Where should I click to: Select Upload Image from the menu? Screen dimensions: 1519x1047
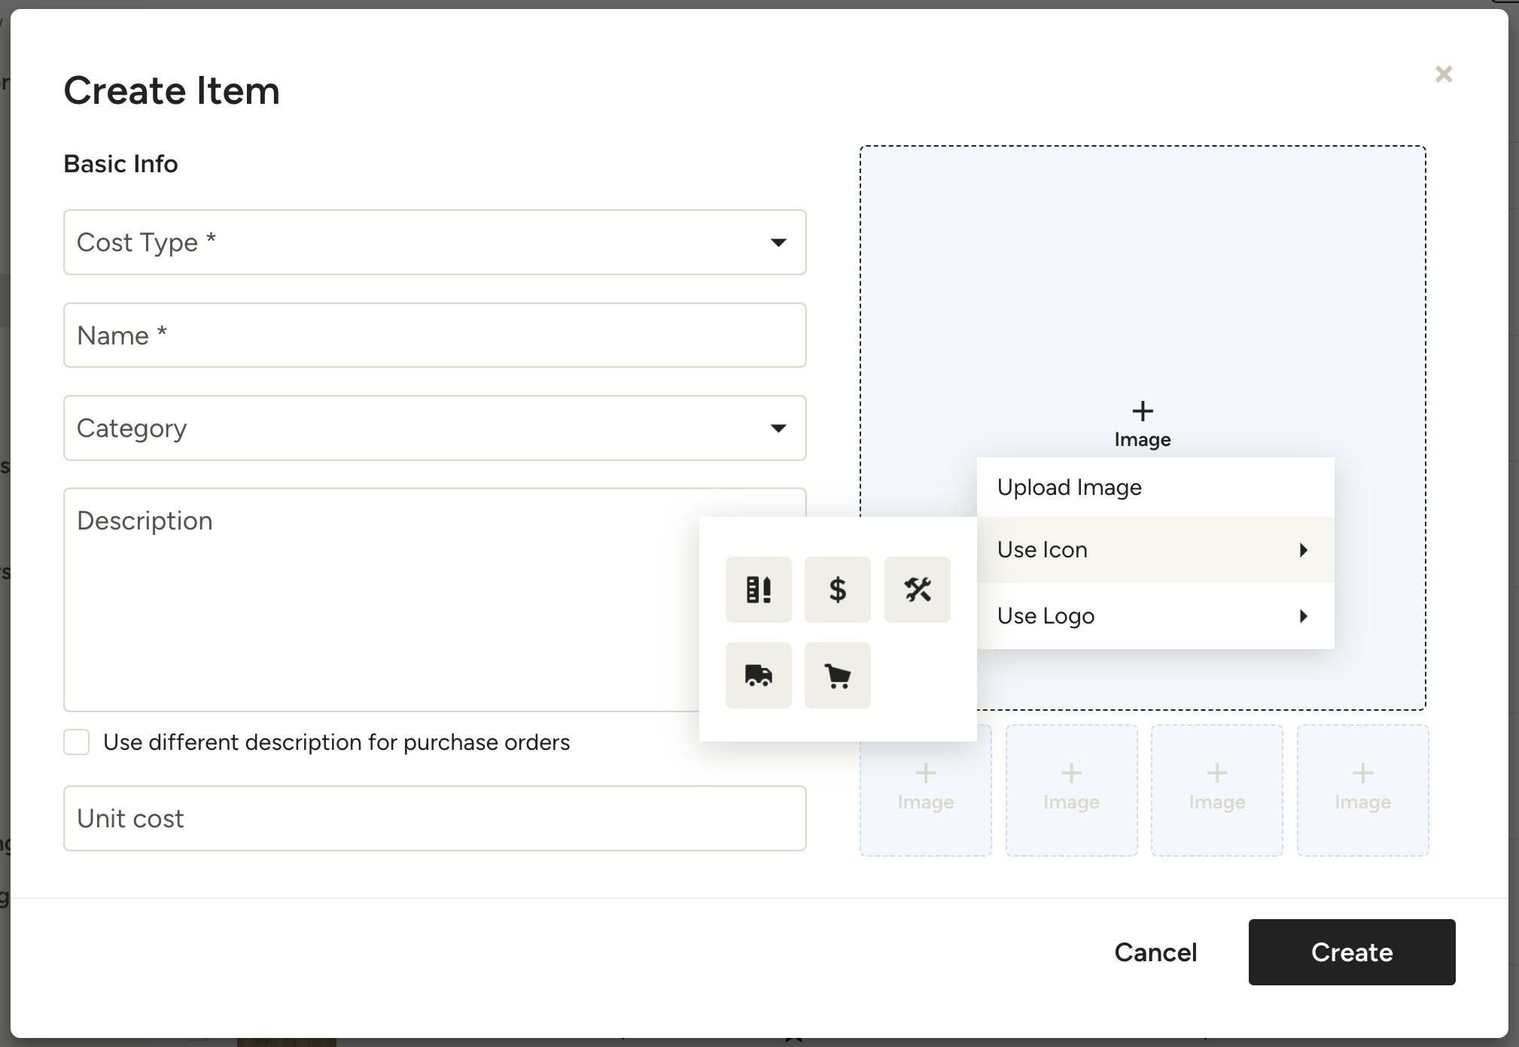1069,487
